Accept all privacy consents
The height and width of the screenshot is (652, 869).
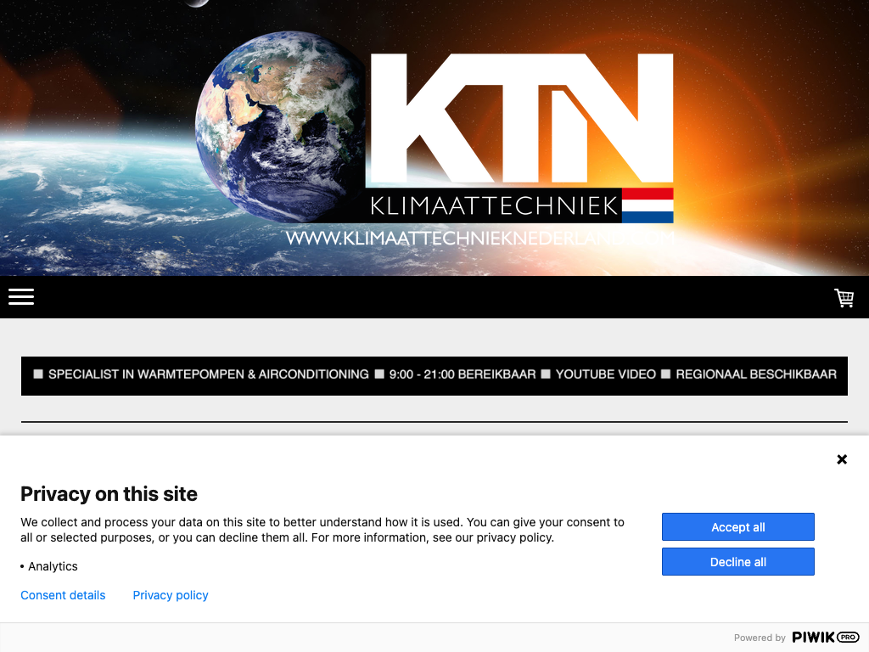click(x=737, y=526)
